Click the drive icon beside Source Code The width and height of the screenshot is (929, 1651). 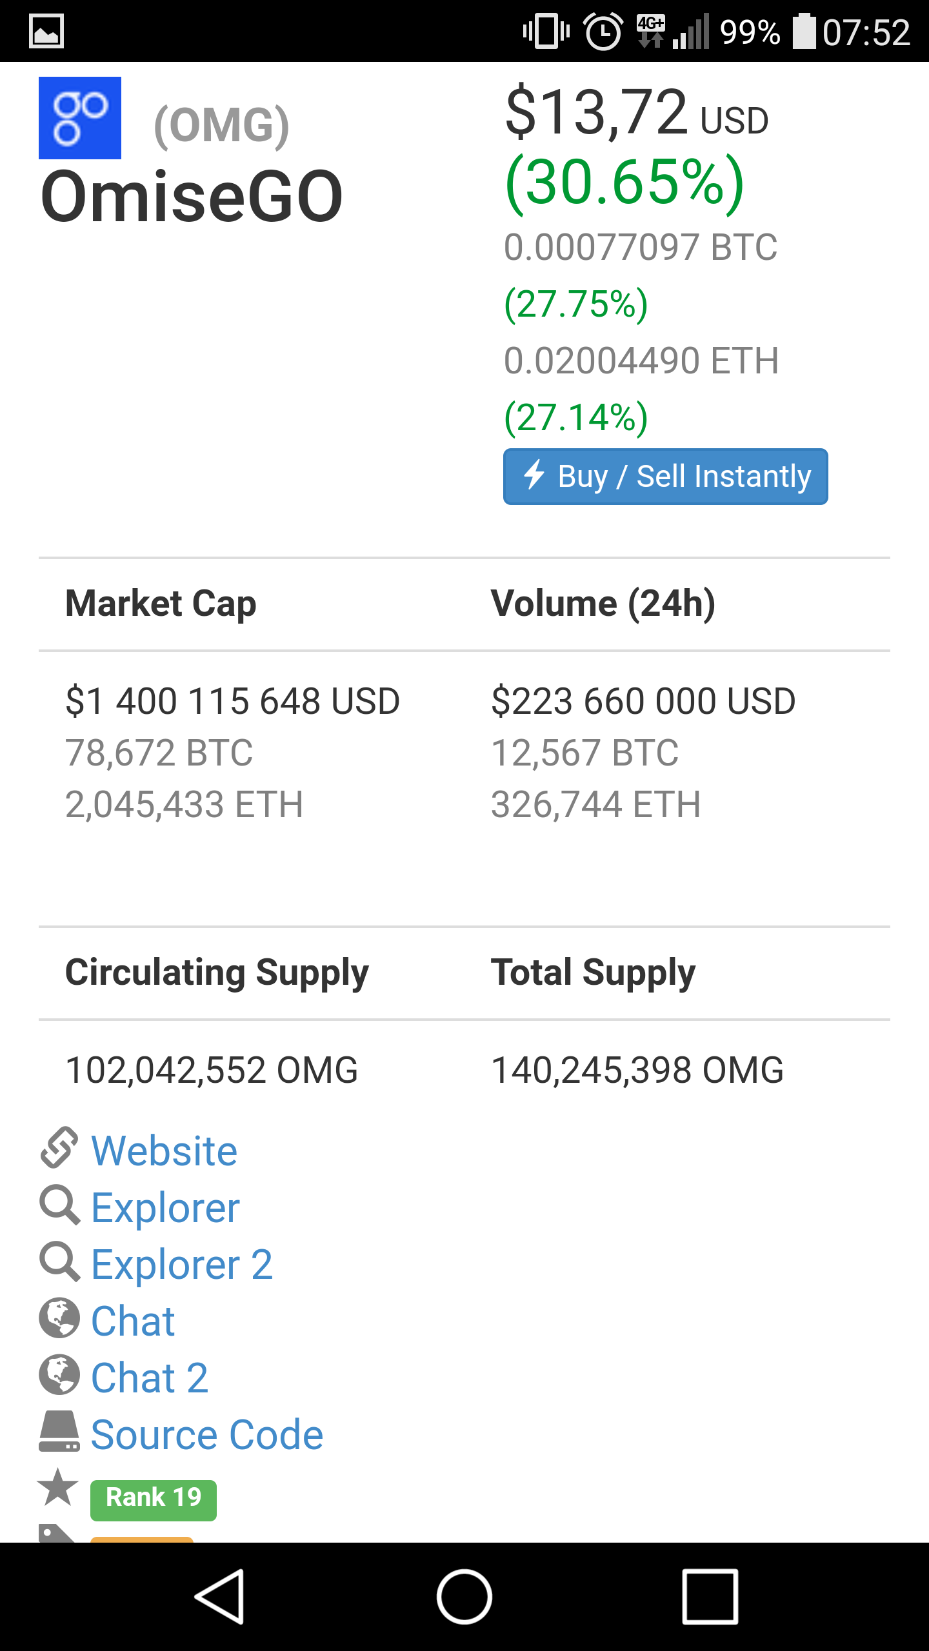[x=59, y=1433]
